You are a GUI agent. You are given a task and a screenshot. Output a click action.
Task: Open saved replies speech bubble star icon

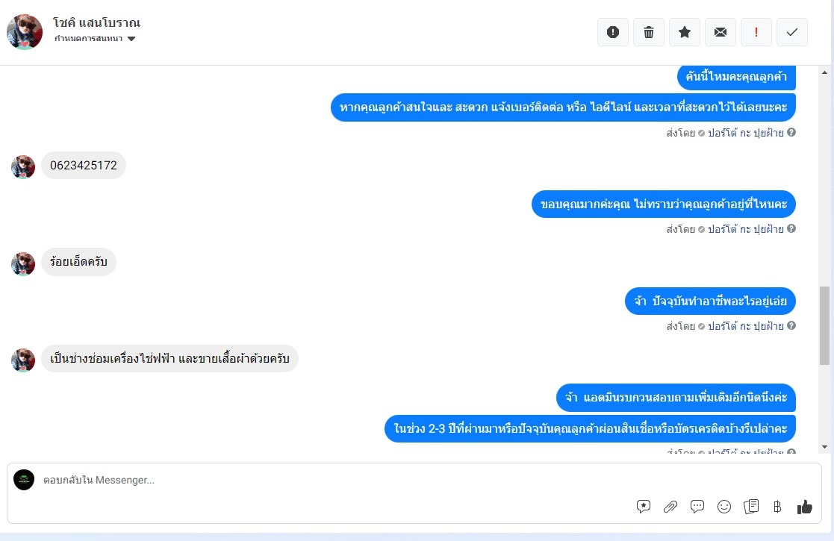point(644,507)
